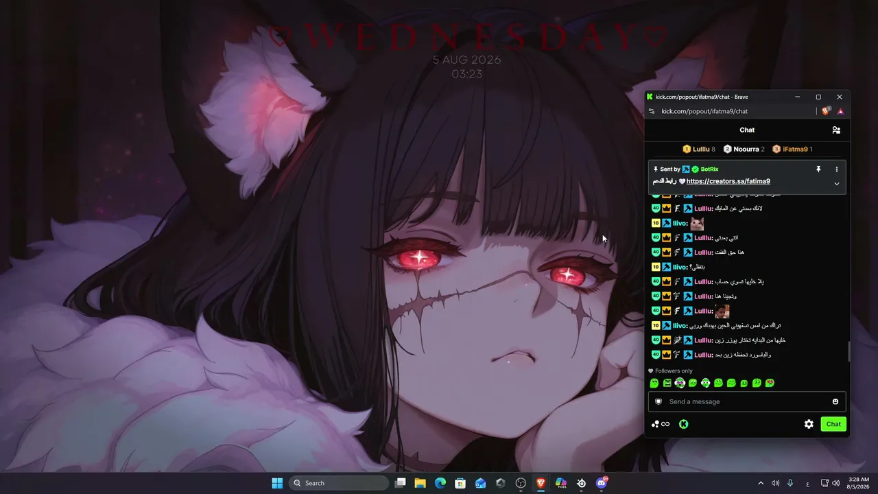This screenshot has height=494, width=878.
Task: Open Microsoft Store from taskbar
Action: pyautogui.click(x=460, y=483)
